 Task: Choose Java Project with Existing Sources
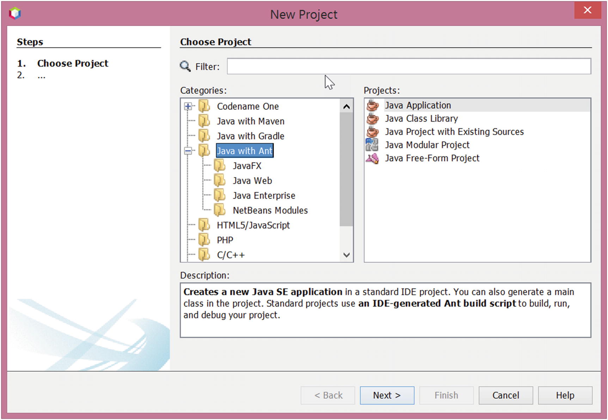click(x=454, y=132)
